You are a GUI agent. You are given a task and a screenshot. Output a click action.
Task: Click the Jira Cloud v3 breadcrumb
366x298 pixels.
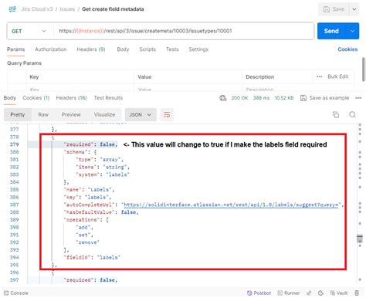[x=37, y=9]
